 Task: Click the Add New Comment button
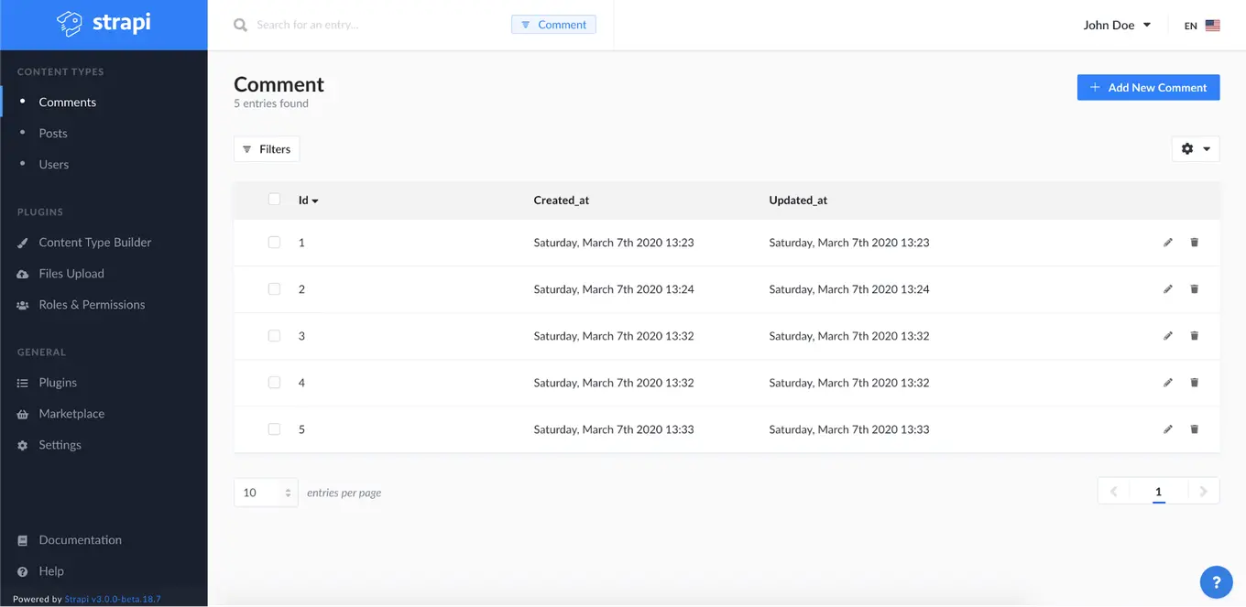(1148, 87)
